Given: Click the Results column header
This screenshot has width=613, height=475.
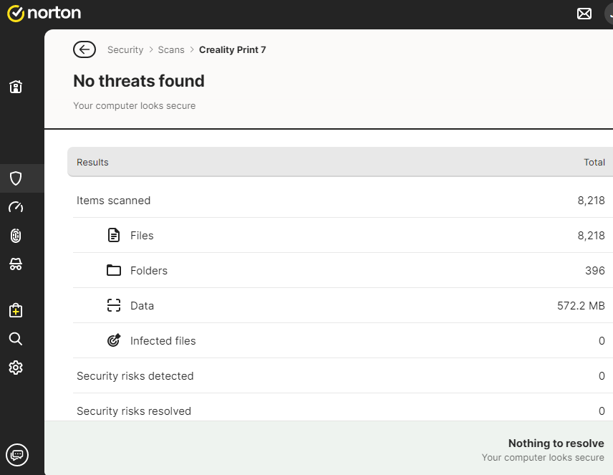Looking at the screenshot, I should point(92,162).
